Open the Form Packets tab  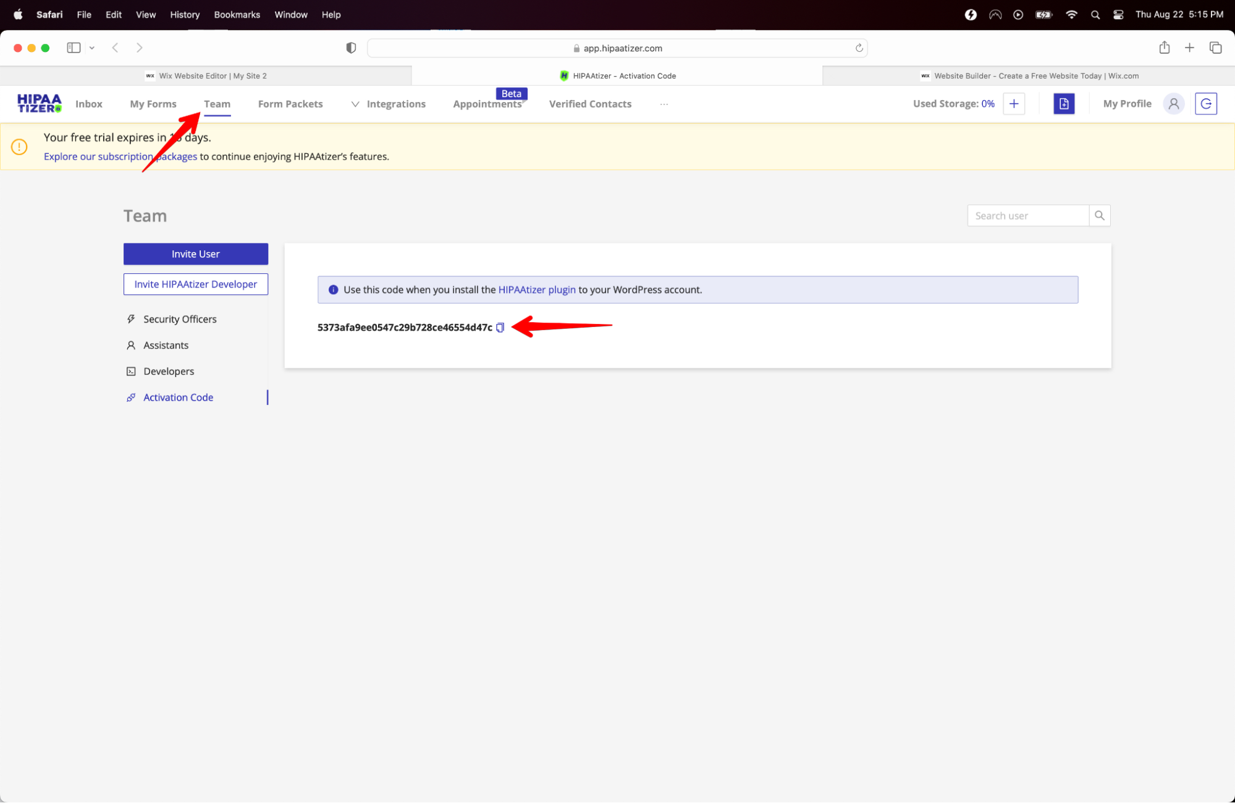pyautogui.click(x=290, y=104)
